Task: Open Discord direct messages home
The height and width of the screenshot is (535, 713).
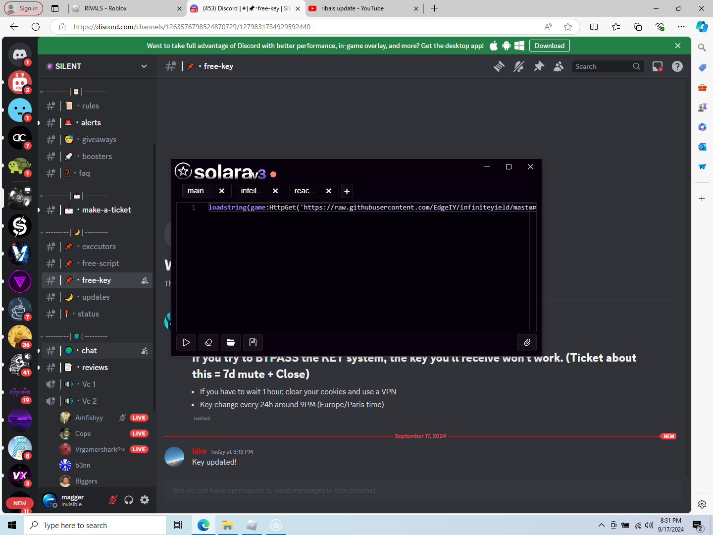Action: click(x=20, y=54)
